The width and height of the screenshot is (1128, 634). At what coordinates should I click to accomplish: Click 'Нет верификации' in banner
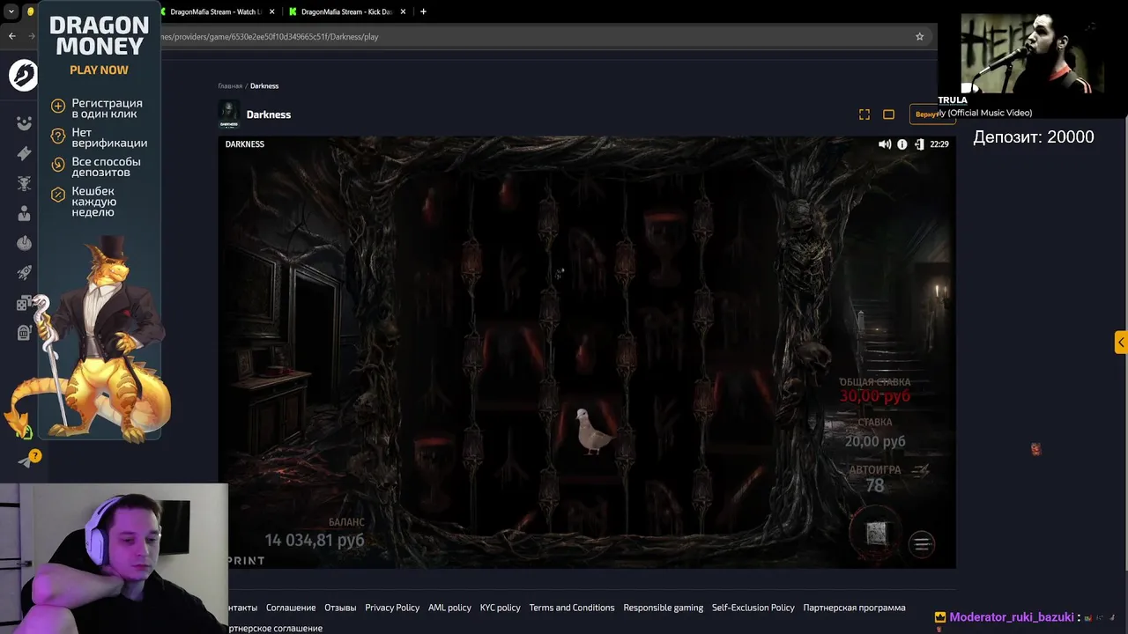[109, 137]
